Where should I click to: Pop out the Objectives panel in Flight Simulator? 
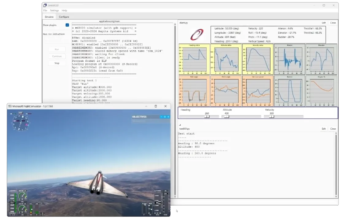pos(165,117)
